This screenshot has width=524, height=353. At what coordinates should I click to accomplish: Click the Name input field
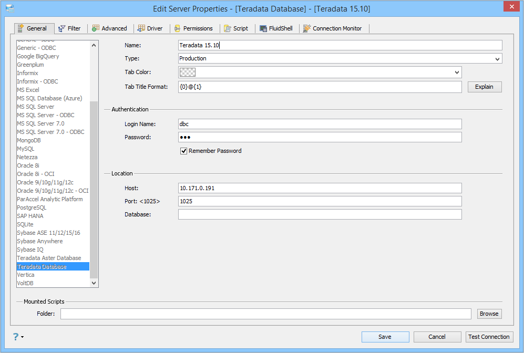point(340,45)
